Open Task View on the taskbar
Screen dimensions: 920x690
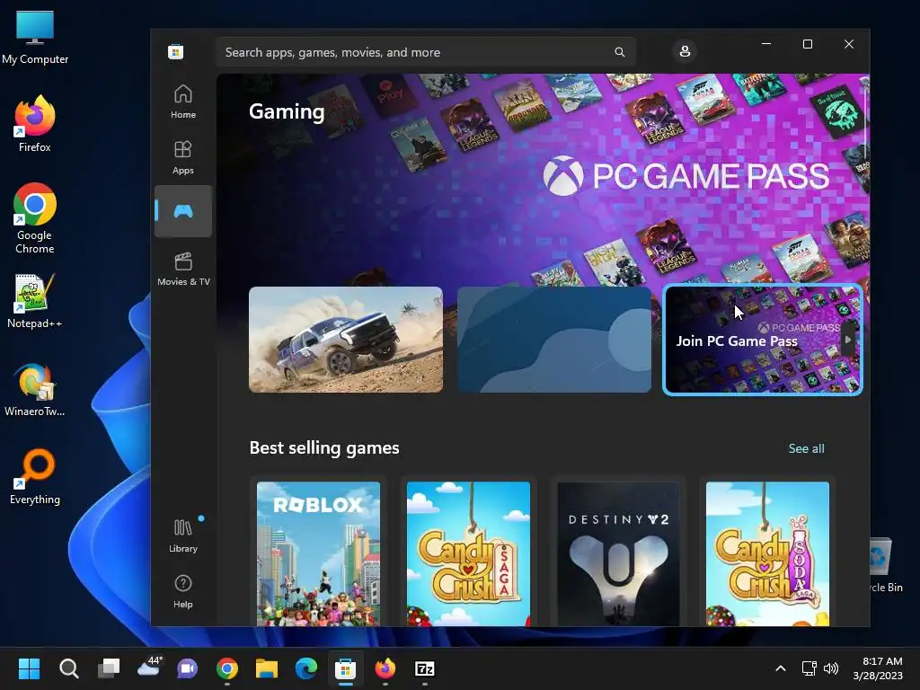pos(109,668)
